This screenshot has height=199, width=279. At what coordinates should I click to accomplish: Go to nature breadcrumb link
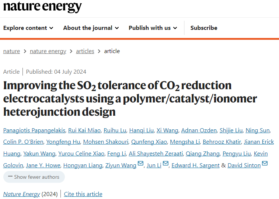[11, 51]
